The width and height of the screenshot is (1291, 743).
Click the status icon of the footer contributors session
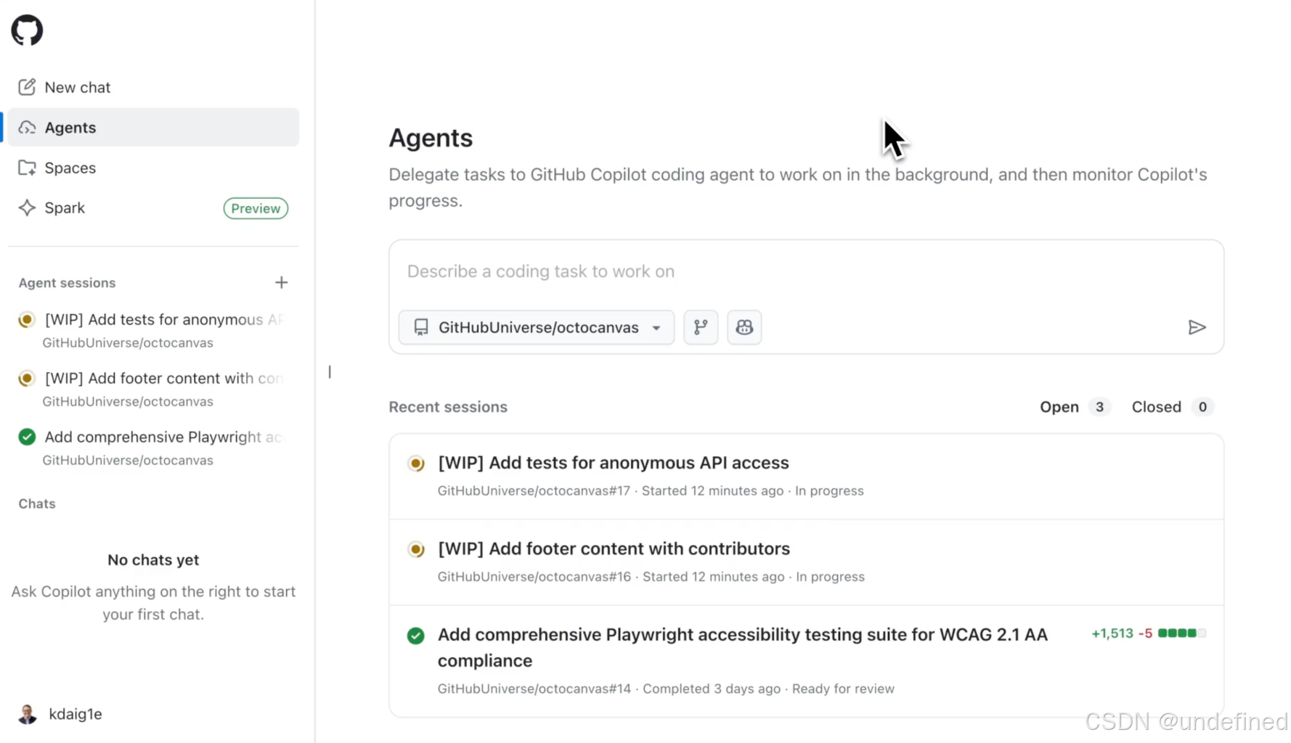[416, 549]
